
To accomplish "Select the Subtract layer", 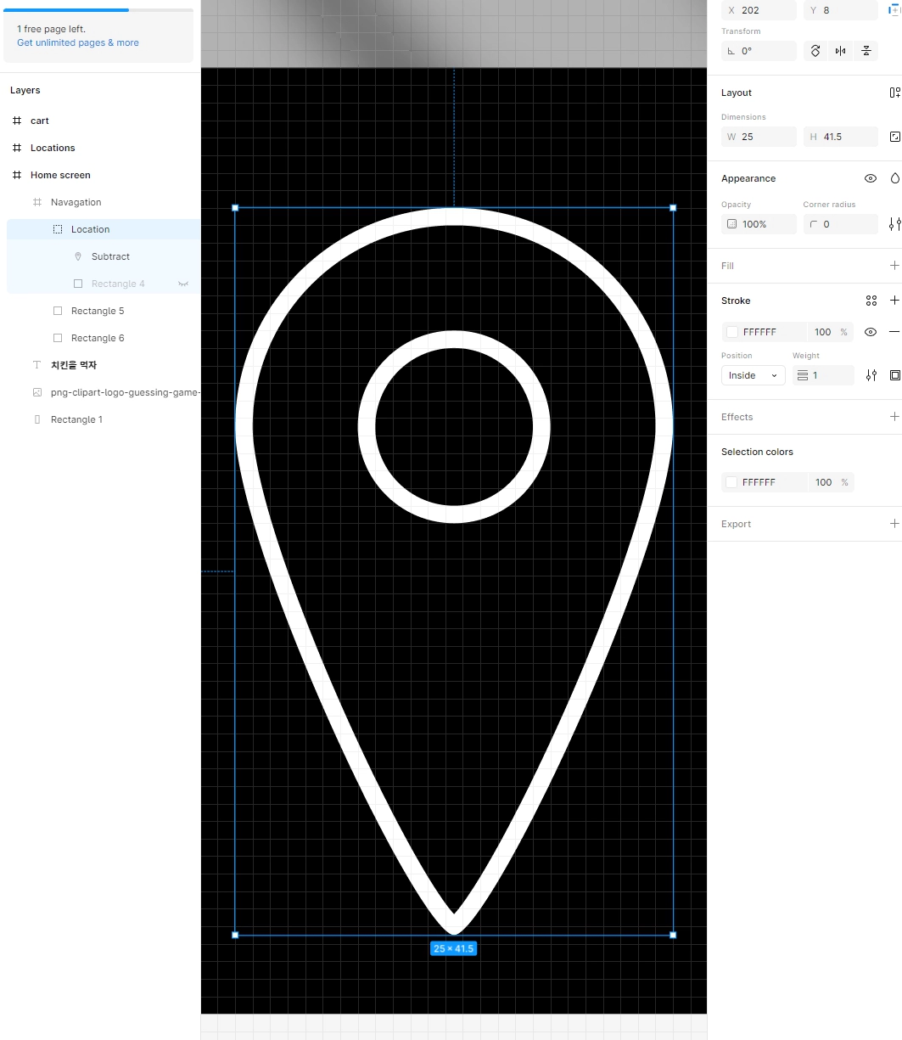I will [104, 256].
